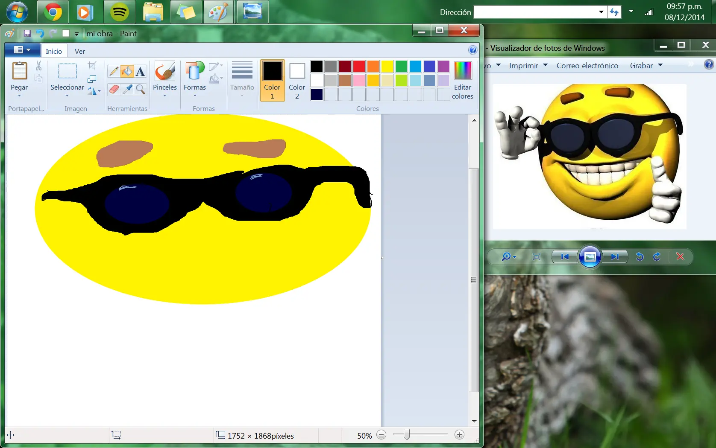Click the Editar colores rainbow icon

(x=463, y=70)
